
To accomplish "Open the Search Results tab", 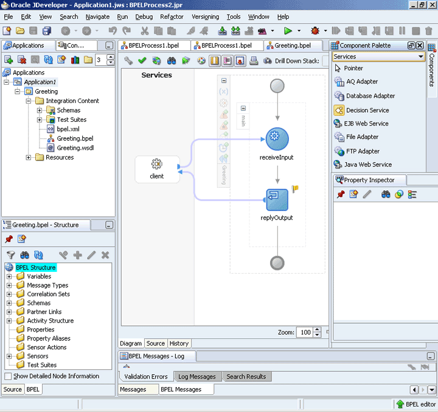I will 246,377.
